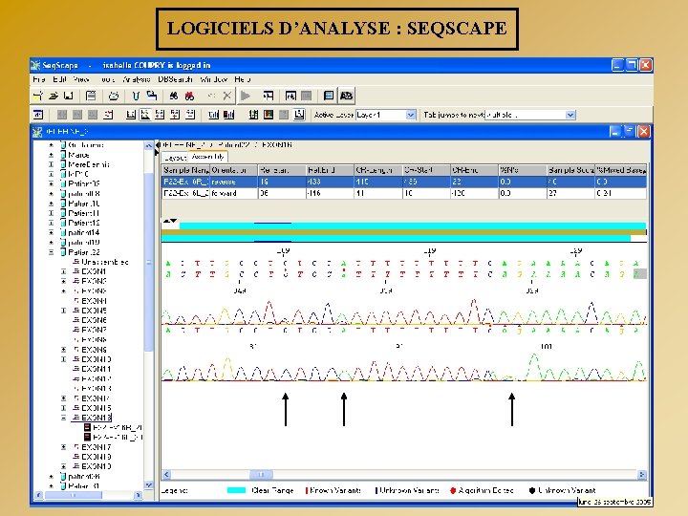Click the last icon before Active Layer label
688x516 pixels.
pos(299,115)
